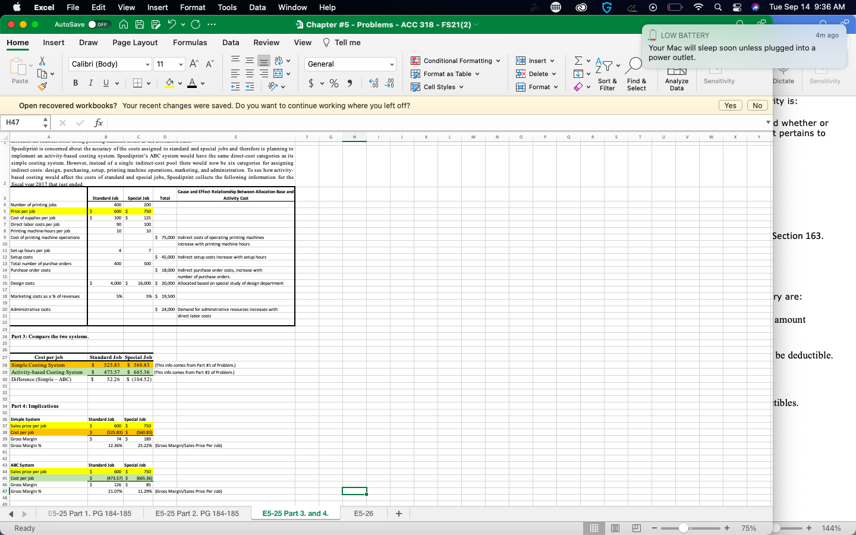The height and width of the screenshot is (535, 856).
Task: Click Tell me search box
Action: (342, 43)
